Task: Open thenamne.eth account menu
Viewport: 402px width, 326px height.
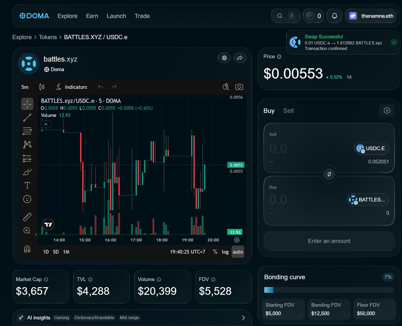Action: click(x=371, y=16)
